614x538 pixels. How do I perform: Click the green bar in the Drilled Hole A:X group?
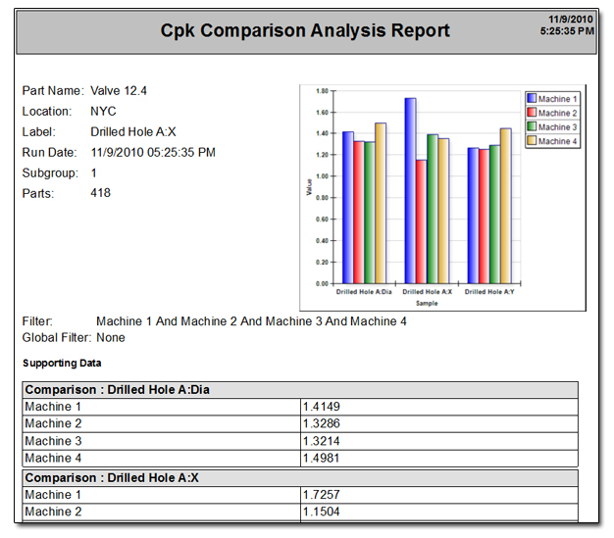click(433, 209)
